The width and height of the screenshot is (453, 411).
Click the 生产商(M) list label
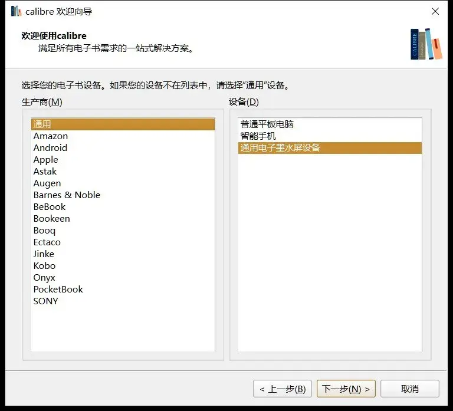click(x=42, y=102)
